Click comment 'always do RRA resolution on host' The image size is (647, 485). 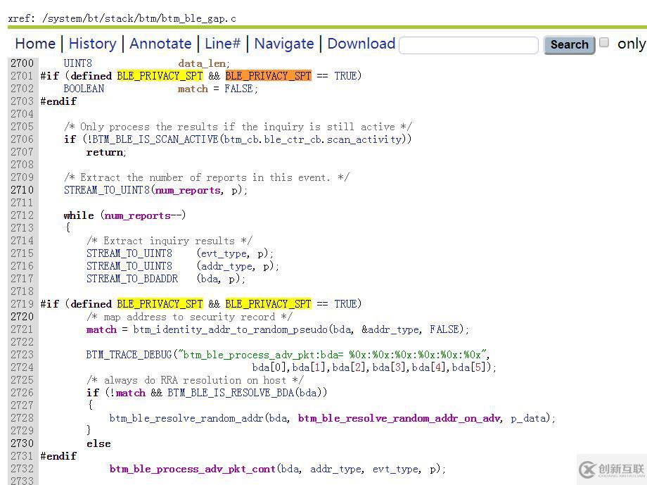pos(196,380)
